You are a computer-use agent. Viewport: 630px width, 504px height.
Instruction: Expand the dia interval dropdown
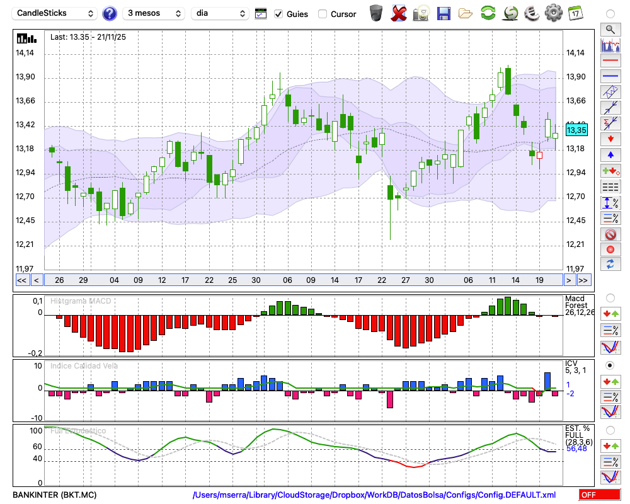tap(220, 13)
